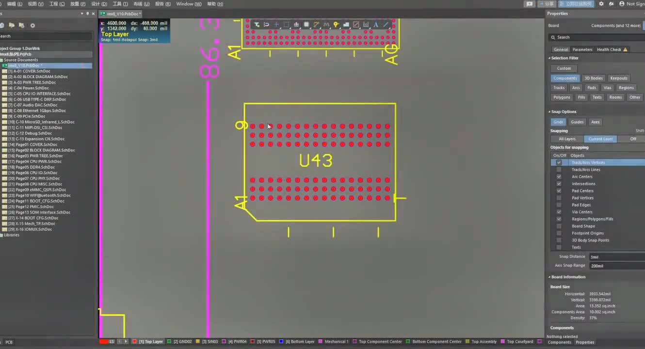Collapse the Board Information section
The height and width of the screenshot is (349, 645).
pos(550,277)
